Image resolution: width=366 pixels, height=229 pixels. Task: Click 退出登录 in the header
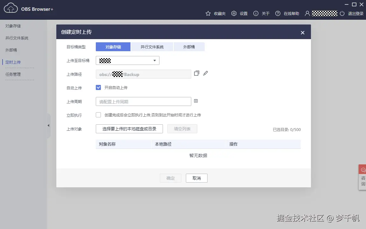click(x=356, y=14)
